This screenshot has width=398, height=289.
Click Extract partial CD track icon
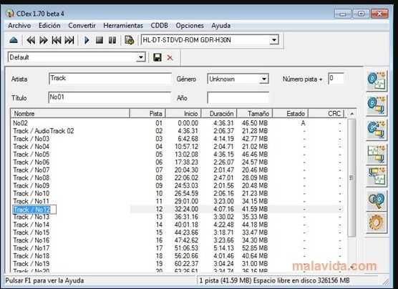tap(377, 130)
